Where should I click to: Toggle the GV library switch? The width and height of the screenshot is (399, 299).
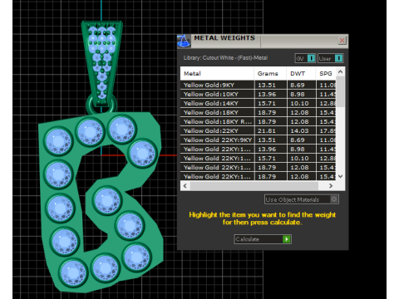tap(305, 58)
